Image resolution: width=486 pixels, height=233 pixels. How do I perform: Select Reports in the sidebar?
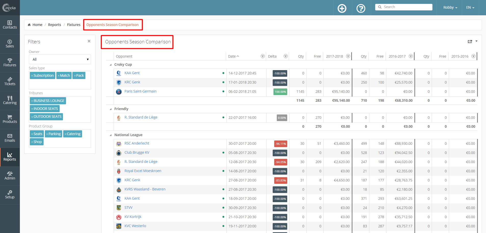tap(10, 157)
